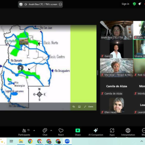Click Mel Bivar's muted microphone icon
The width and height of the screenshot is (145, 145).
pyautogui.click(x=103, y=75)
